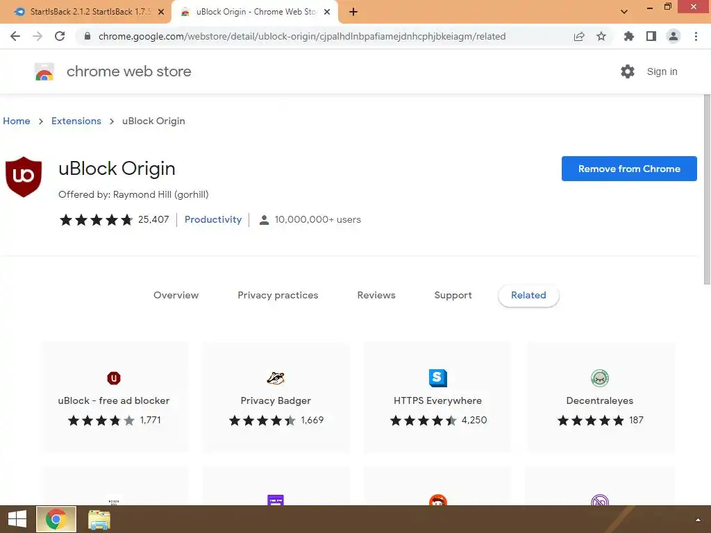The width and height of the screenshot is (711, 533).
Task: Share this page using the share icon
Action: pyautogui.click(x=579, y=36)
